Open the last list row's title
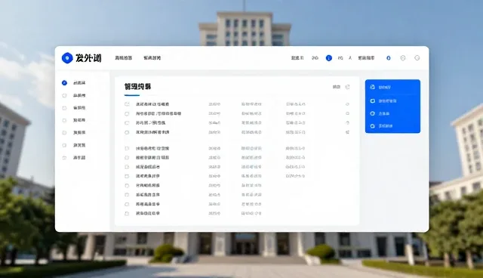Viewport: 483px width, 278px height. (148, 213)
